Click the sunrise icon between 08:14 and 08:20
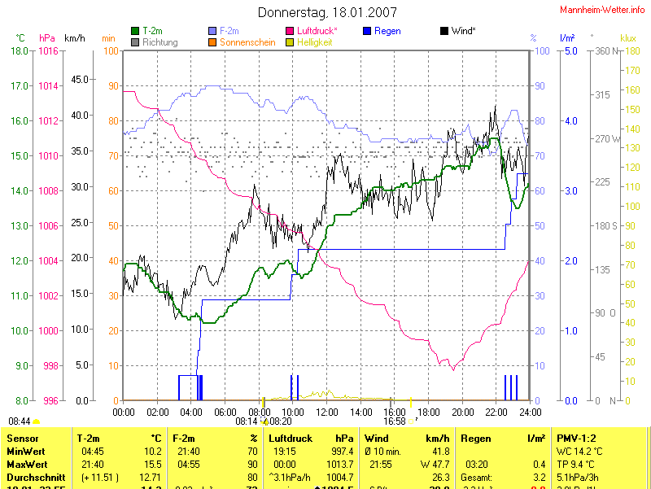The height and width of the screenshot is (489, 651). tap(264, 421)
